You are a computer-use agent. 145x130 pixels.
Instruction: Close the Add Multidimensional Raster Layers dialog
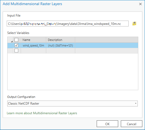click(140, 4)
